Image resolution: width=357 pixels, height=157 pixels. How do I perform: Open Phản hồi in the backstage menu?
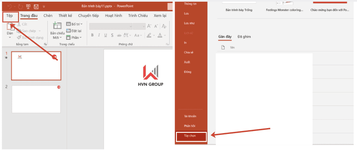tap(190, 126)
